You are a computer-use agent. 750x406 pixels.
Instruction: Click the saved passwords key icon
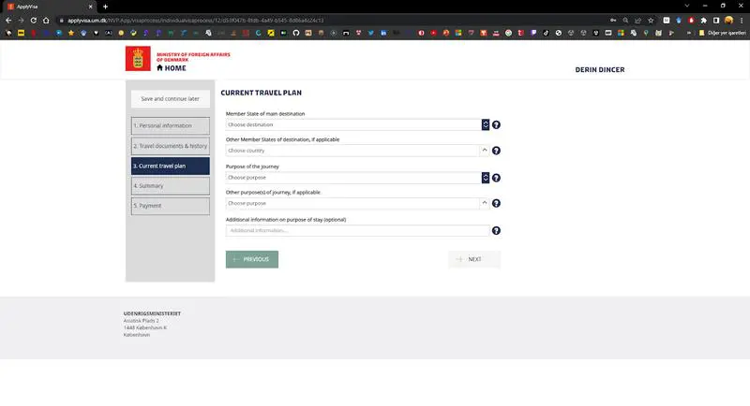click(x=613, y=21)
